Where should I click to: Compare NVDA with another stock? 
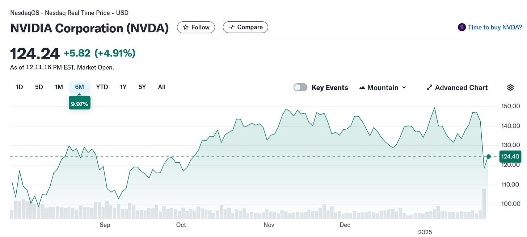coord(245,27)
